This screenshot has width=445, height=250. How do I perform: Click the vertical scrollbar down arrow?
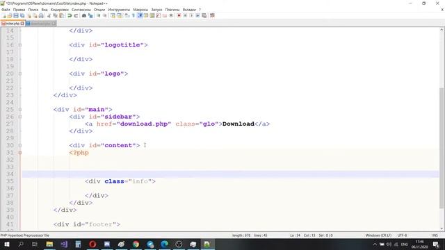pos(442,228)
